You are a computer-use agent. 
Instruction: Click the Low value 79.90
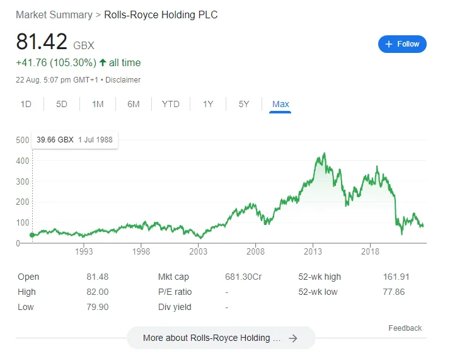97,307
